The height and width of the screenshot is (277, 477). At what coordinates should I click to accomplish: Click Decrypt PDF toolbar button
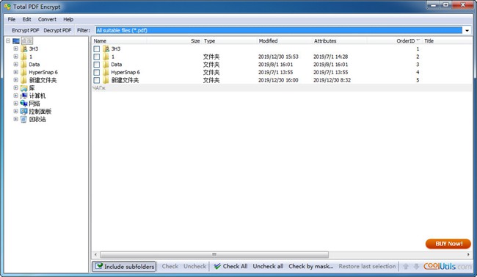[57, 30]
